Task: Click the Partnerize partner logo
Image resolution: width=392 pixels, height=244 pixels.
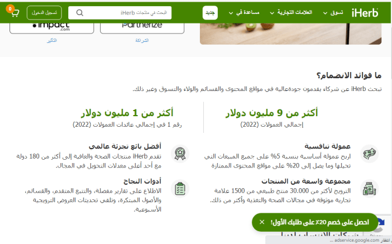Action: (x=142, y=28)
